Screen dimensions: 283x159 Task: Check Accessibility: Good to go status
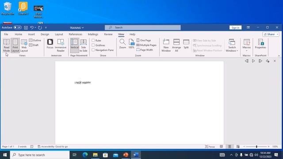53,147
